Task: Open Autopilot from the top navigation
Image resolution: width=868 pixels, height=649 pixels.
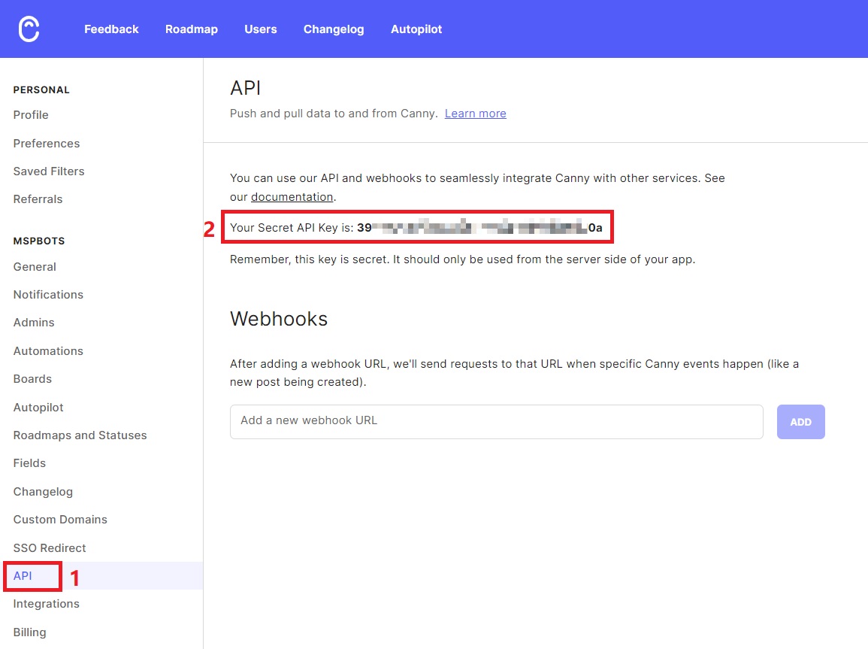Action: click(416, 29)
